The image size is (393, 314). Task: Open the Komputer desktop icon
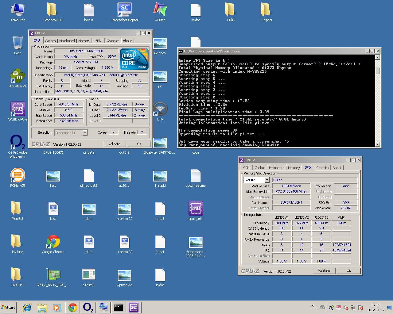pos(18,12)
